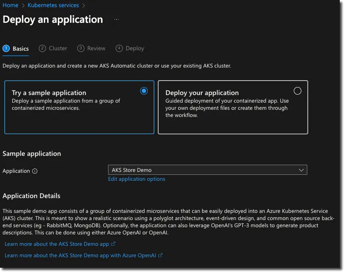This screenshot has width=344, height=272.
Task: Select the Deploy your application radio button
Action: click(298, 91)
